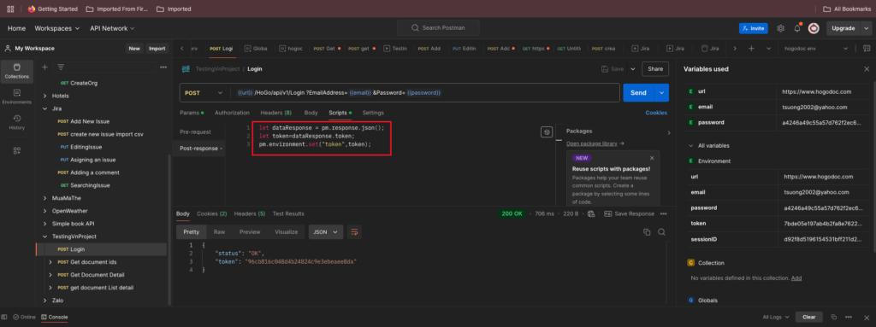
Task: Switch to the request Settings tab
Action: point(373,113)
